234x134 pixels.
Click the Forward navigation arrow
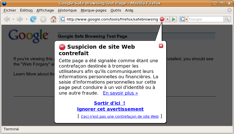(20, 19)
